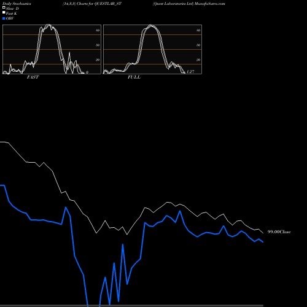307x307 pixels.
Task: Click the 80 level label in FAST chart
Action: click(x=98, y=30)
